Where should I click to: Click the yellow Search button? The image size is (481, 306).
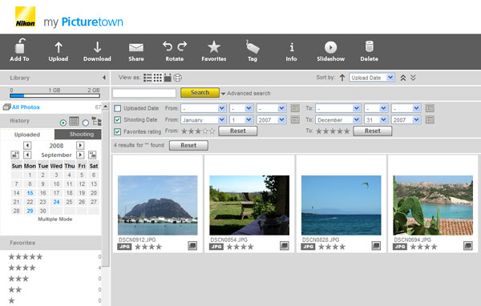(200, 93)
